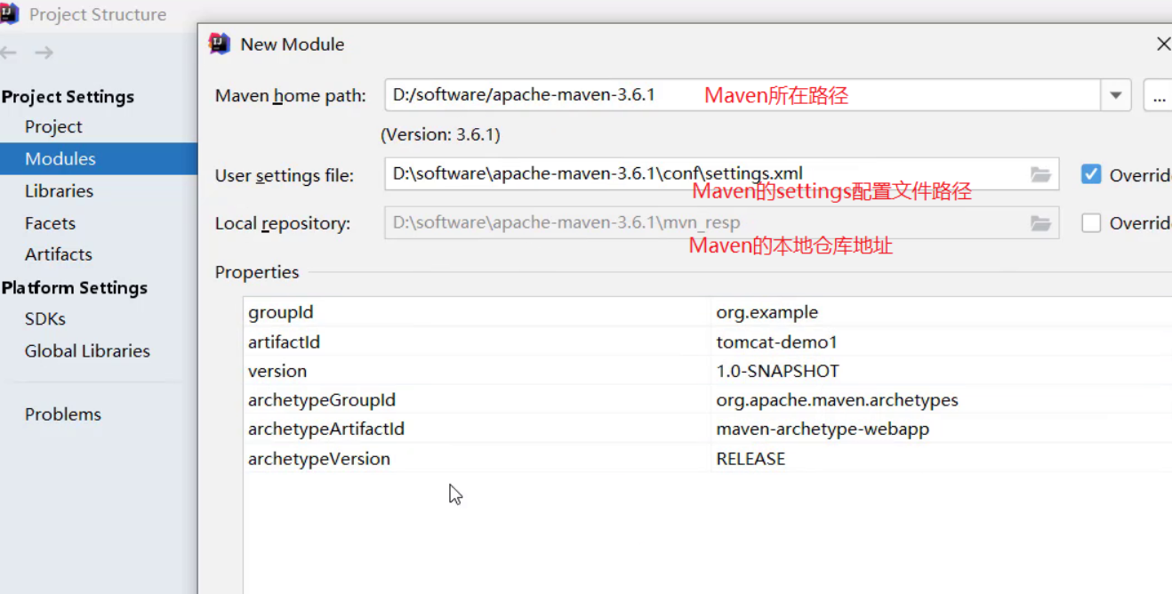Toggle Override checkbox for User settings file

tap(1091, 174)
